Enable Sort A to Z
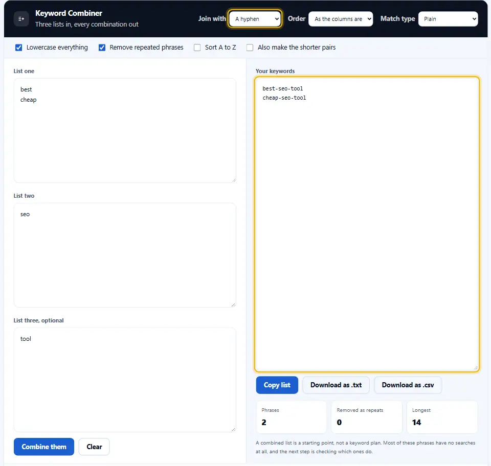The width and height of the screenshot is (491, 466). 197,48
